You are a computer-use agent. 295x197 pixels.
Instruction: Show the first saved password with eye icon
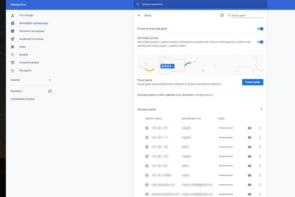249,128
